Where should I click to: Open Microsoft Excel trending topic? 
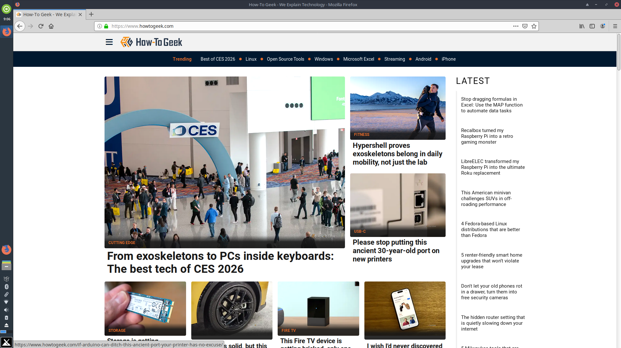pyautogui.click(x=359, y=59)
